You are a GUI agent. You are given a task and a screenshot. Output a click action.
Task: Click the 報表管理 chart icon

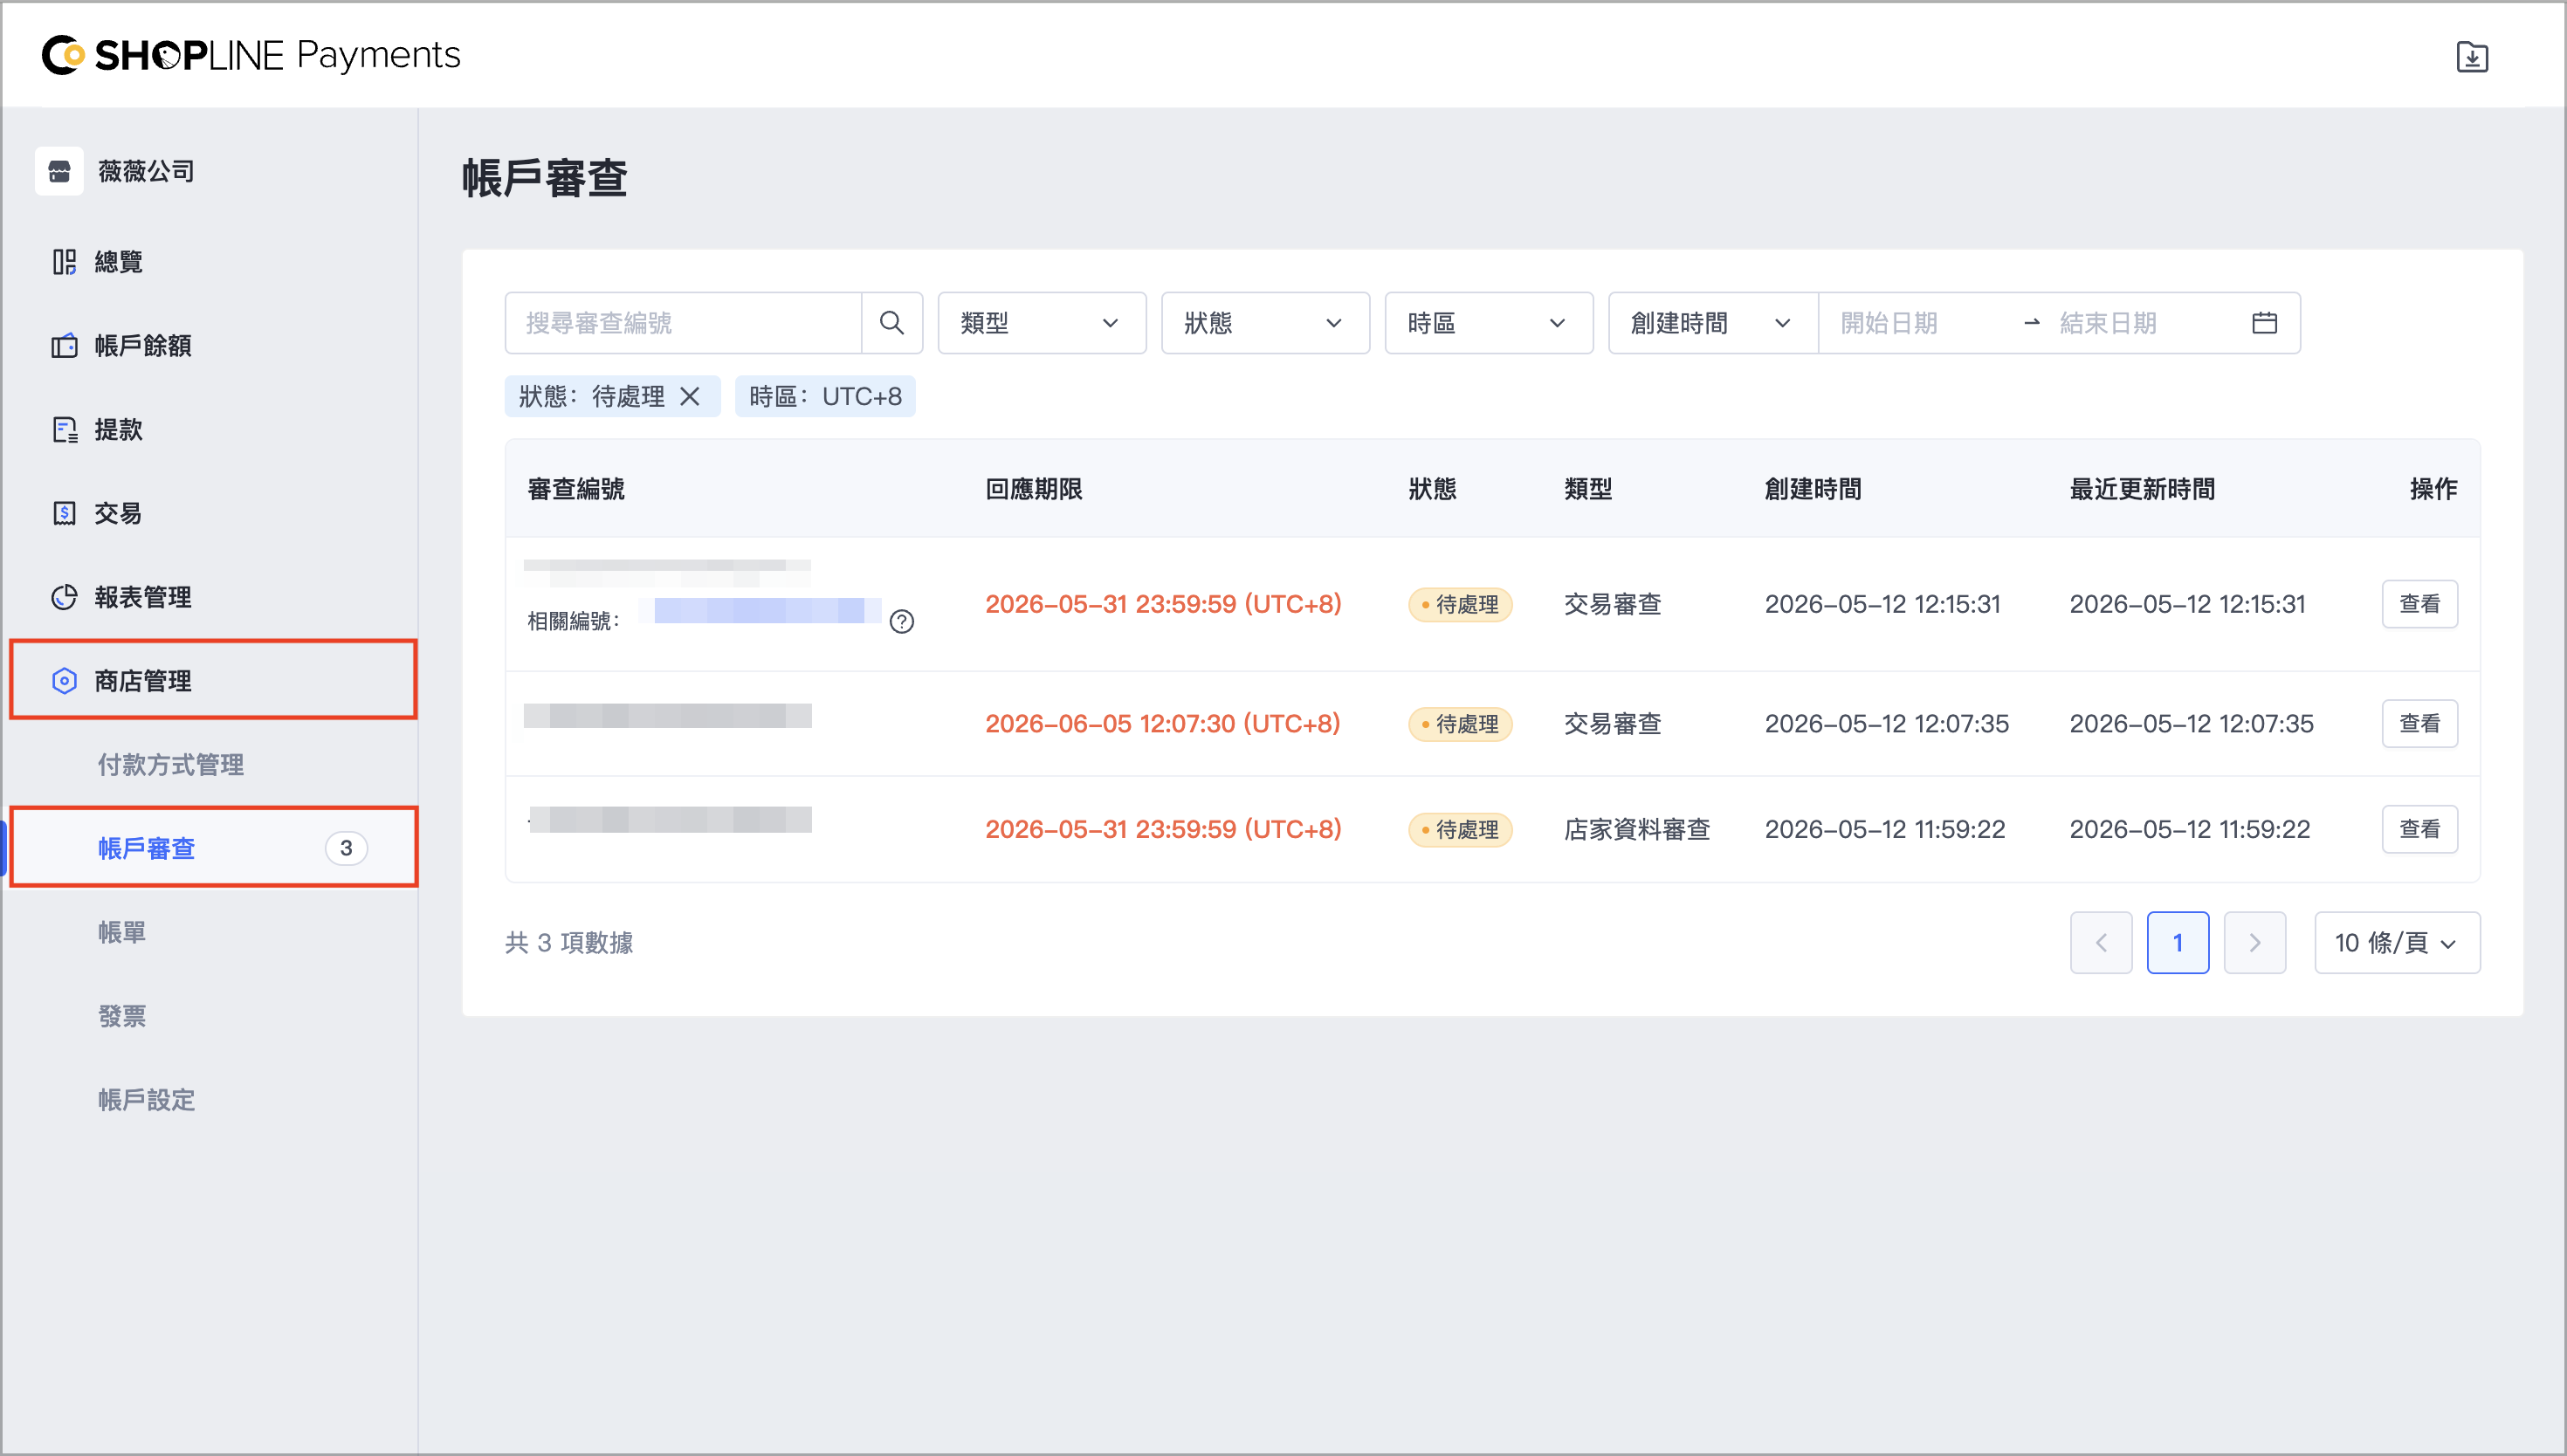(64, 598)
